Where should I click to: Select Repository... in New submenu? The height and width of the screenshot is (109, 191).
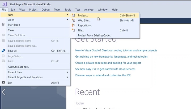(x=105, y=25)
